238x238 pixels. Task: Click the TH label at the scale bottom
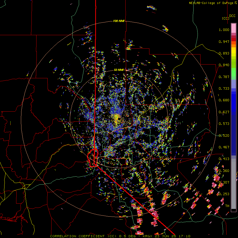pyautogui.click(x=227, y=206)
